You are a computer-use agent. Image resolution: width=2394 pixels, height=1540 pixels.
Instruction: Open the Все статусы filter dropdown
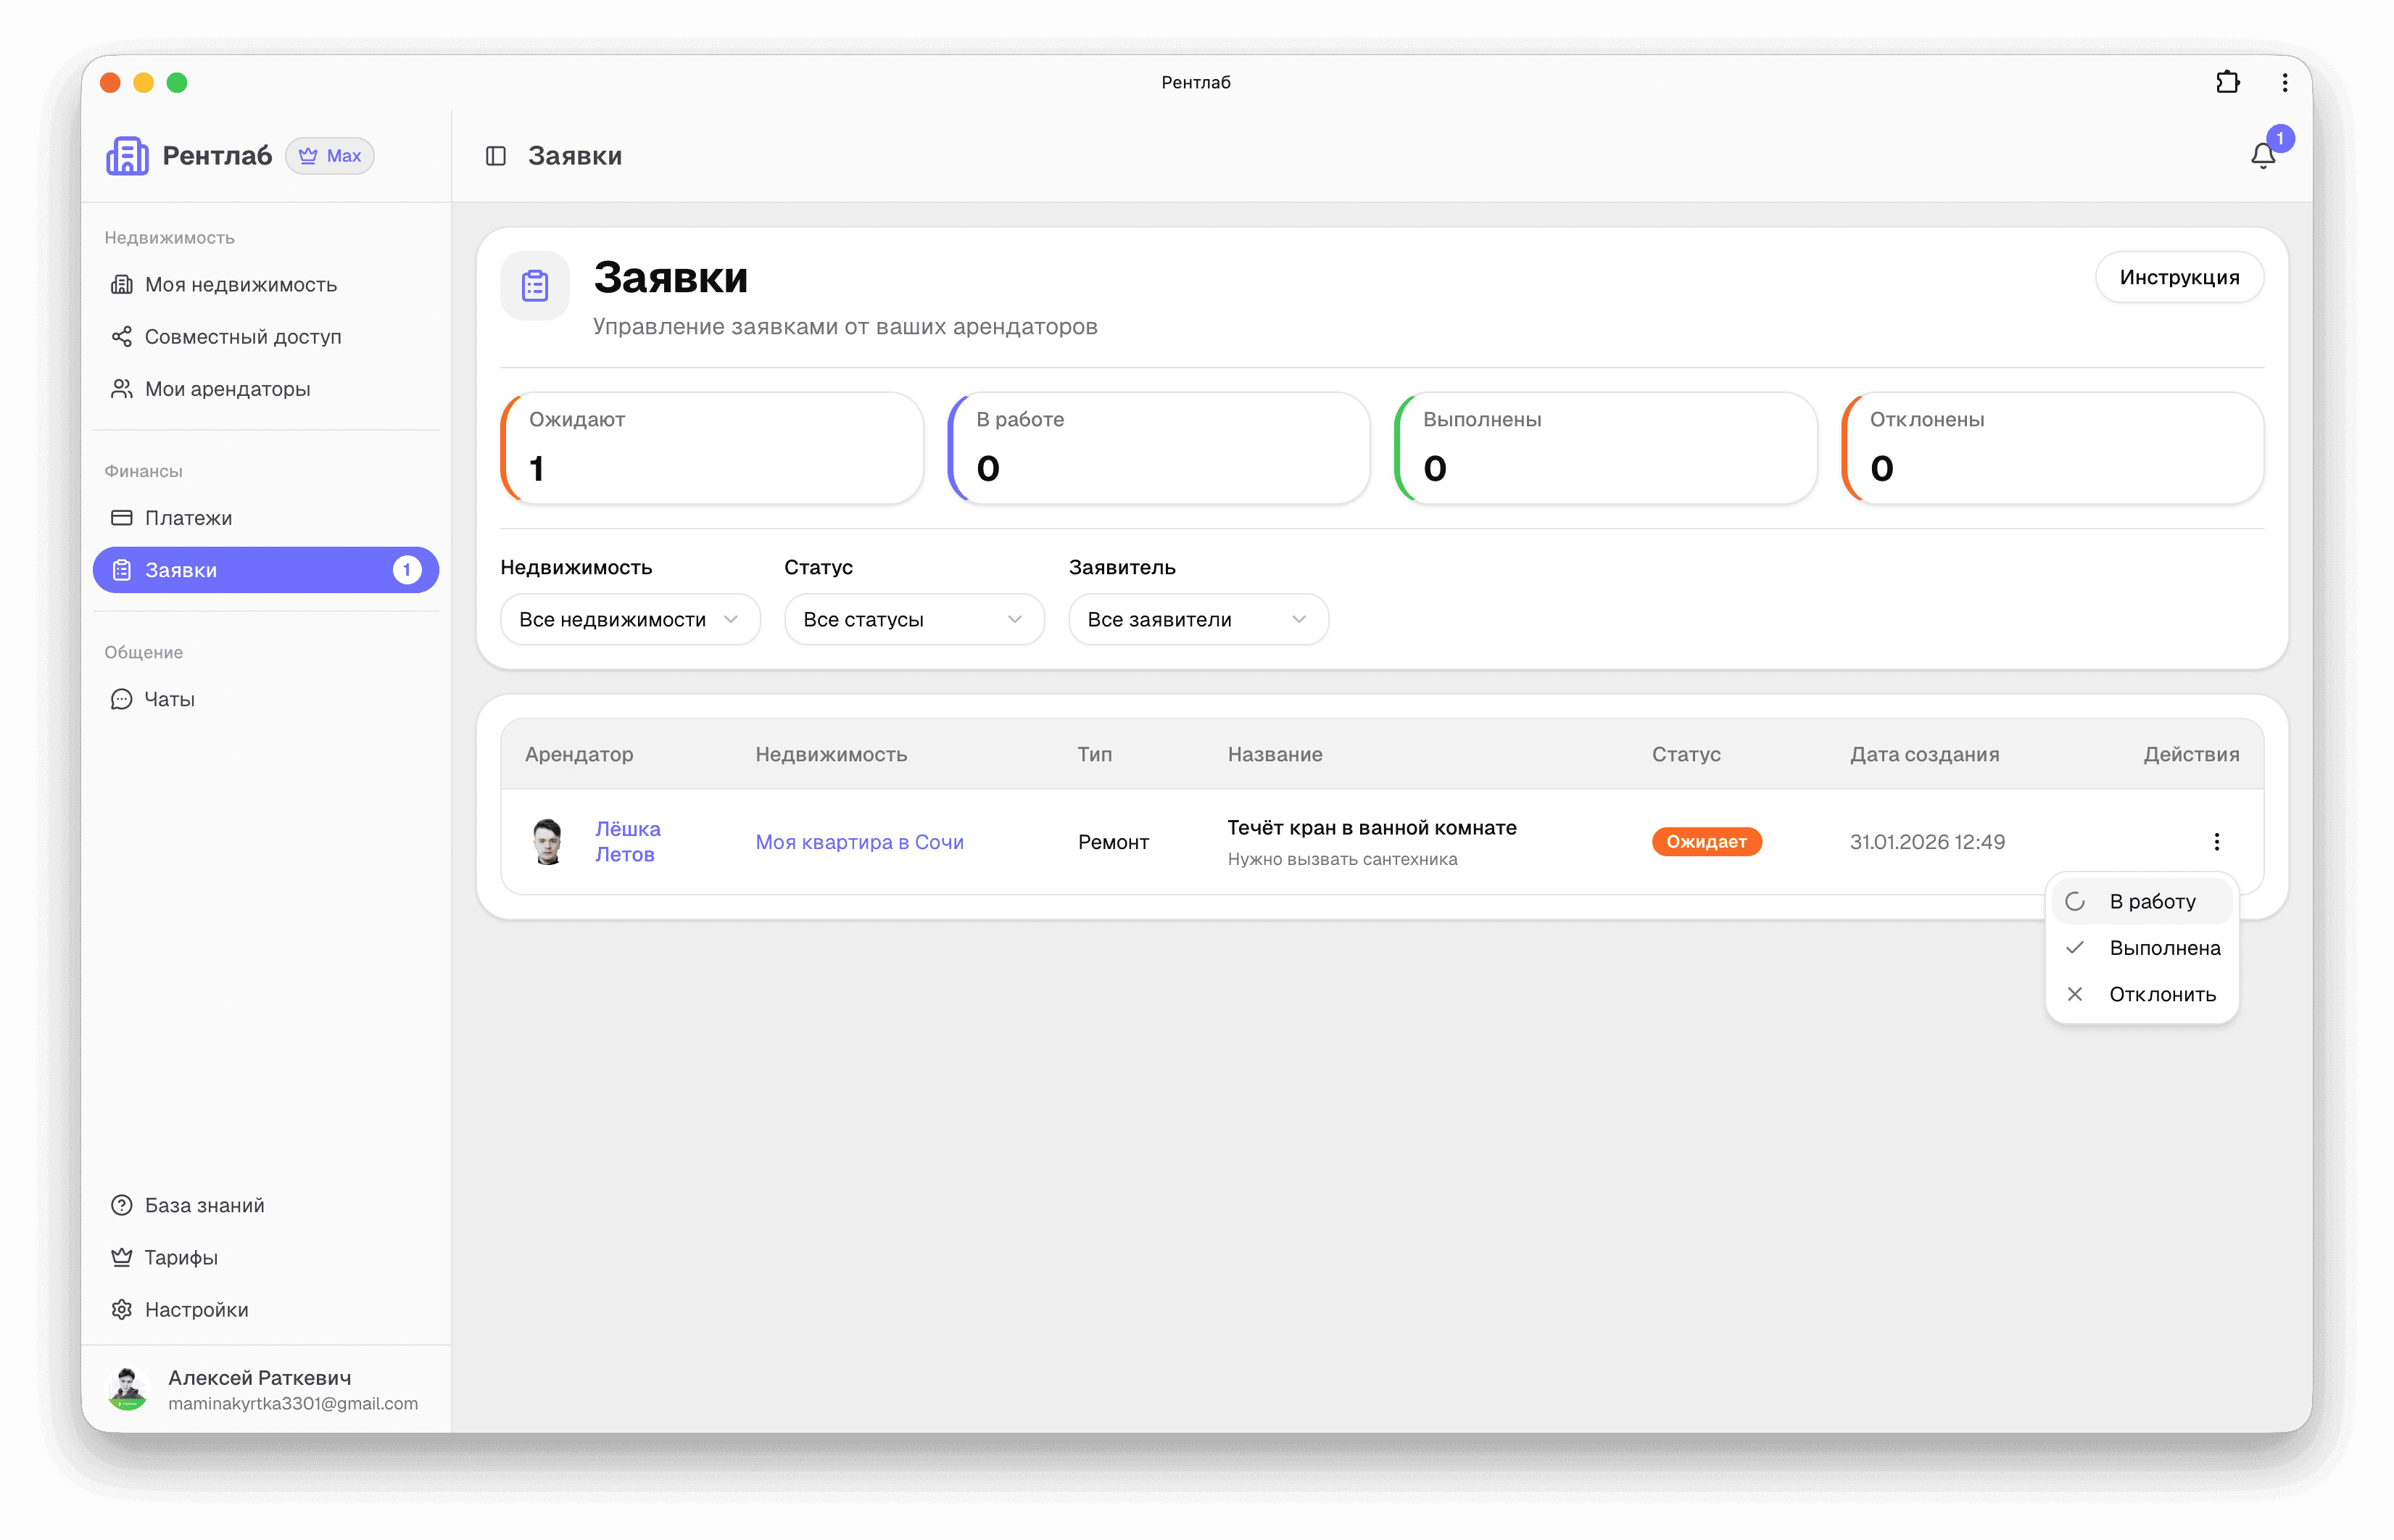[914, 620]
